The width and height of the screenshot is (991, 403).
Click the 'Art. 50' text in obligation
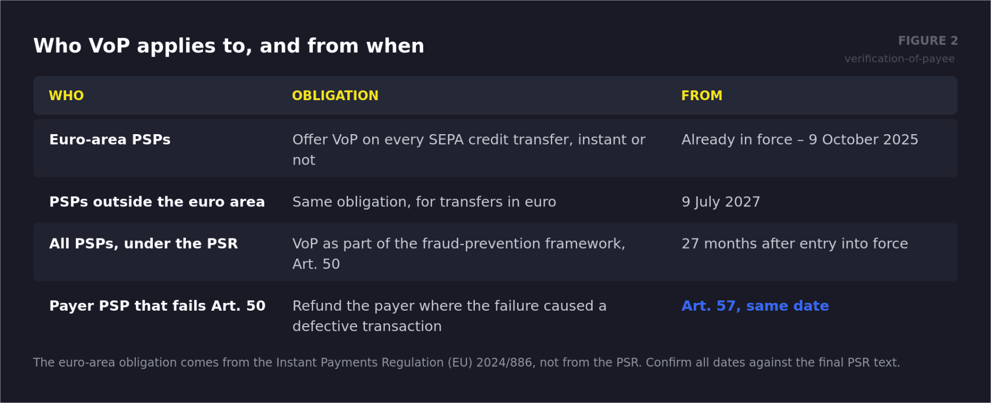point(316,264)
